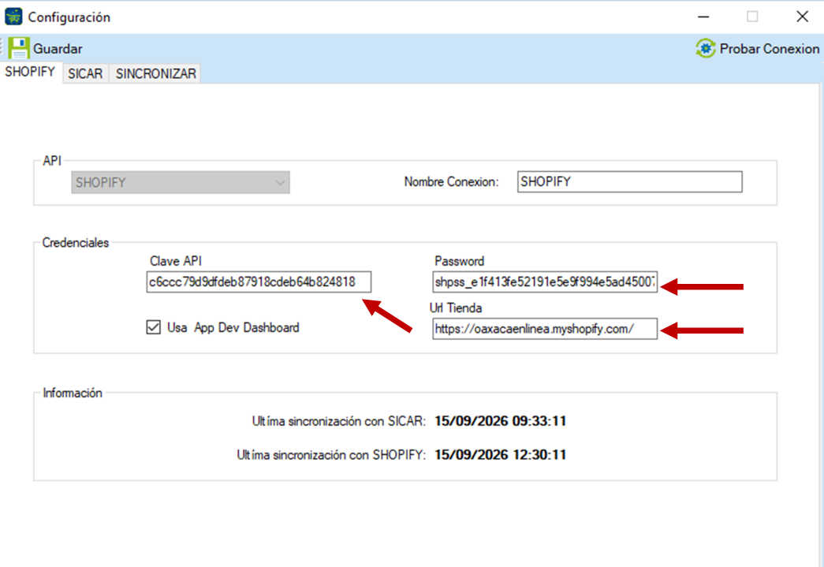Select the Url Tienda field

point(545,329)
